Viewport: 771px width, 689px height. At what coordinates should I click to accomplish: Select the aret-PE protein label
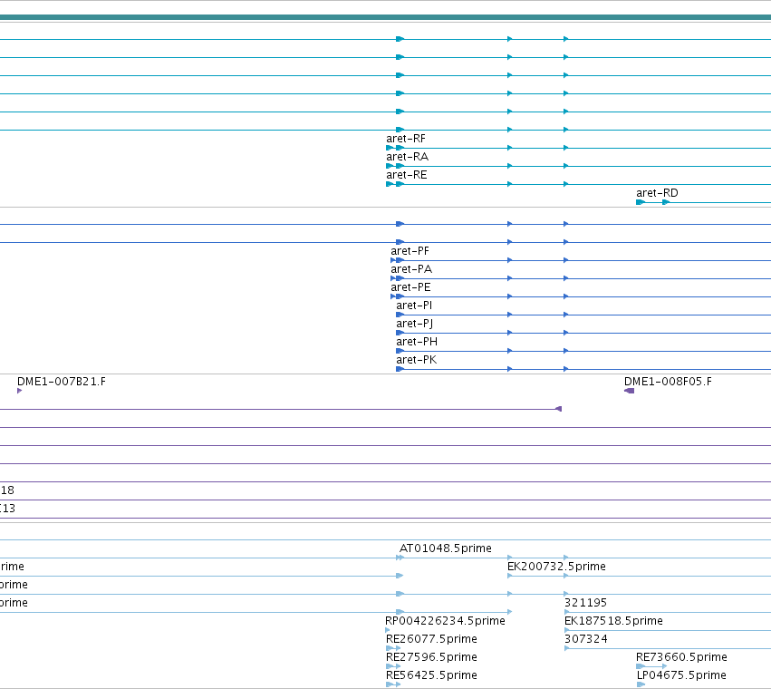410,287
